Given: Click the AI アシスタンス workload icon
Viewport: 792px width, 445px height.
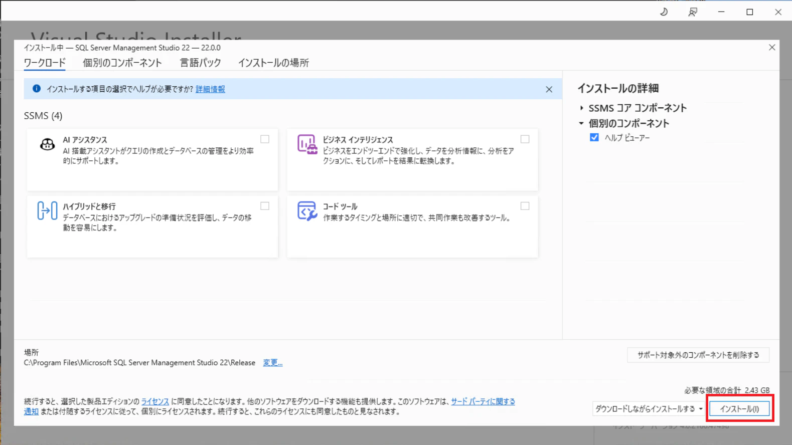Looking at the screenshot, I should (47, 144).
